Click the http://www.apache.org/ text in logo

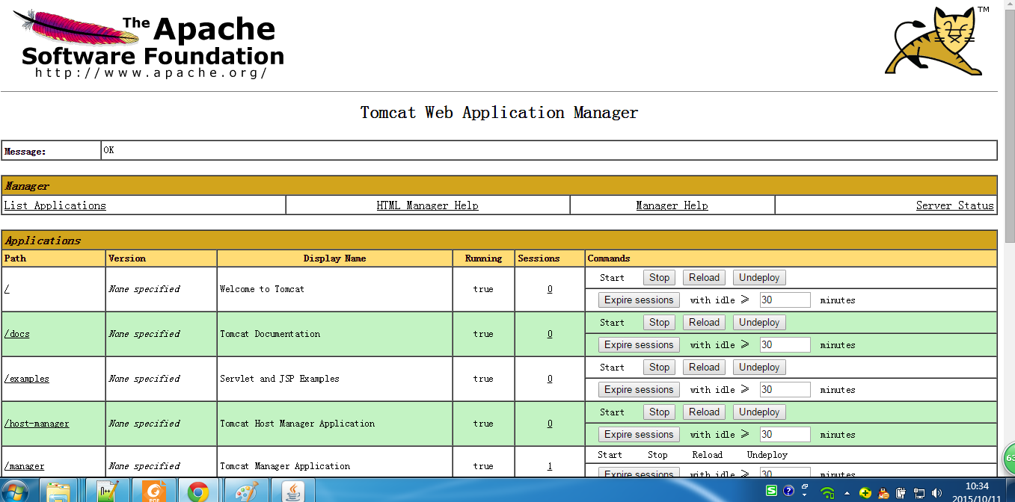pos(151,72)
